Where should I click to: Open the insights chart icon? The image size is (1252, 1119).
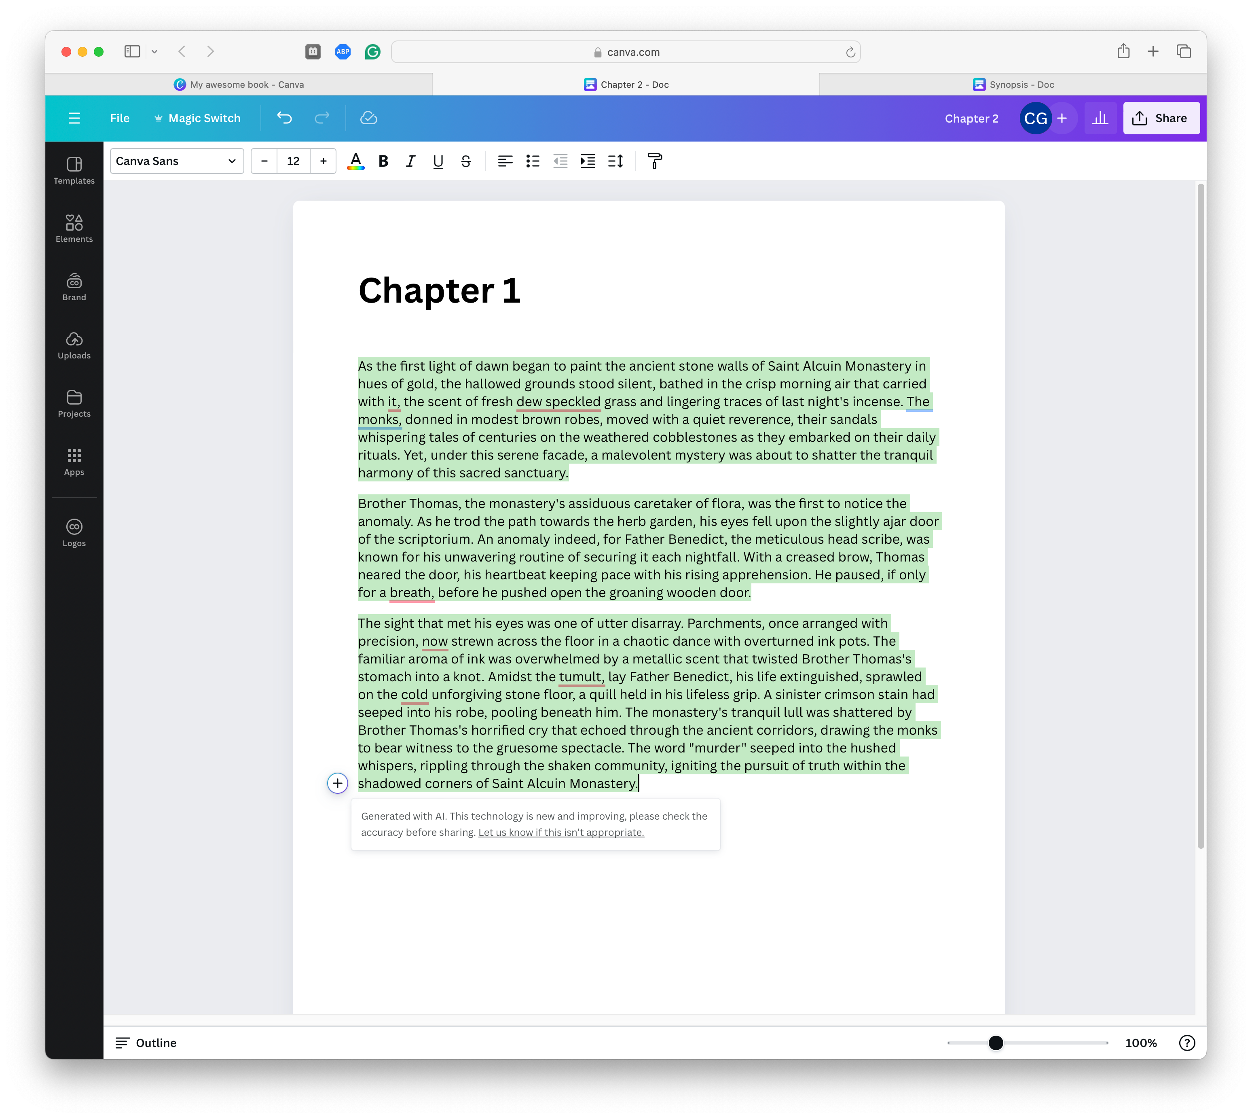(1100, 118)
